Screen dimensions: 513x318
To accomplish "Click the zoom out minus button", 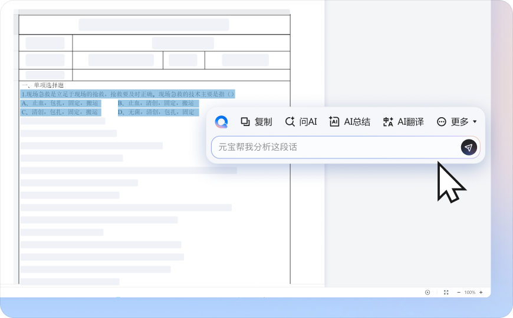I will (x=459, y=292).
